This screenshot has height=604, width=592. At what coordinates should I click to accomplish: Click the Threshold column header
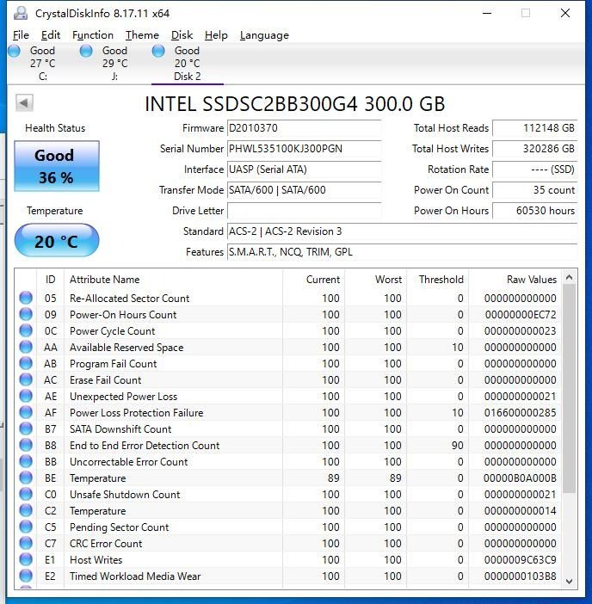click(x=438, y=280)
